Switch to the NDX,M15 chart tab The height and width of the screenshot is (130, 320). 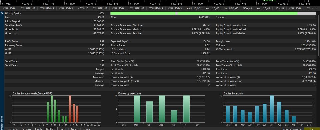tap(83, 8)
